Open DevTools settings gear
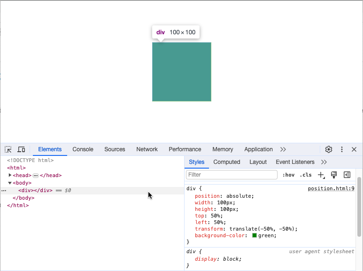 (x=329, y=149)
